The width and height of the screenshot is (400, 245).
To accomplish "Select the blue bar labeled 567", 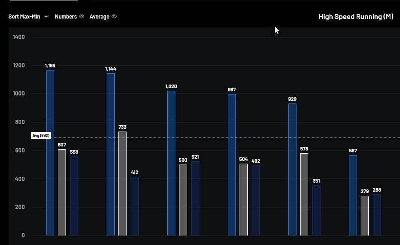I will coord(353,195).
